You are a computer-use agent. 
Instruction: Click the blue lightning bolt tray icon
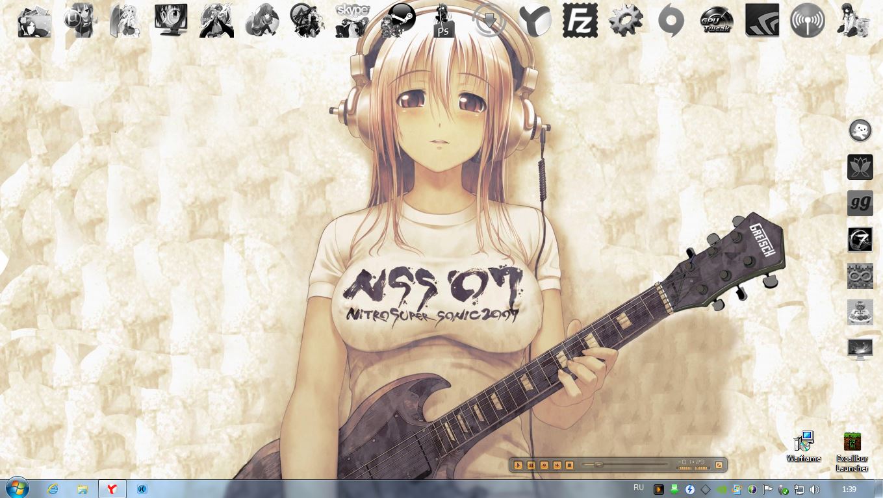tap(690, 490)
